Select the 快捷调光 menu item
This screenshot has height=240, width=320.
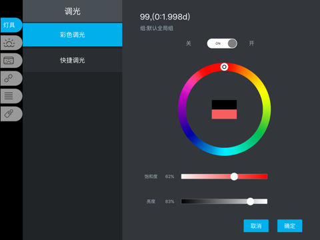pos(73,60)
